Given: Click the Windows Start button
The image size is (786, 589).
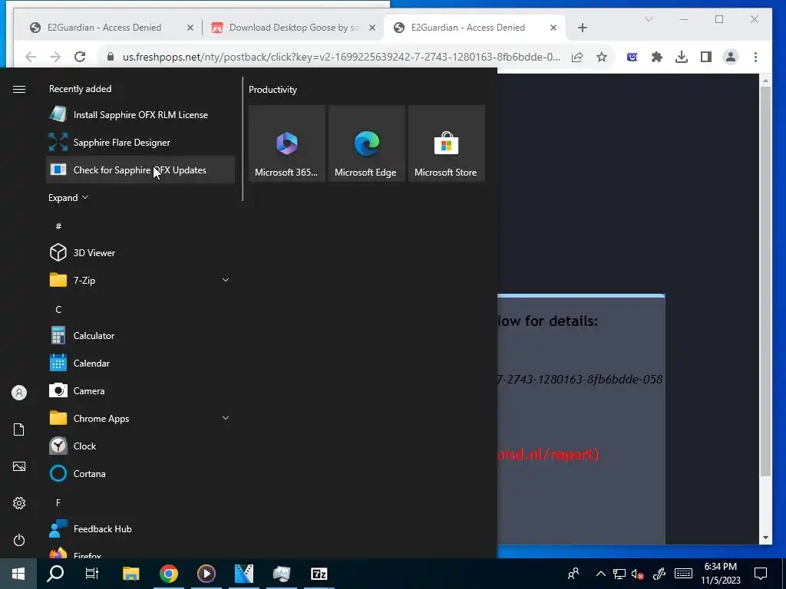Looking at the screenshot, I should point(18,574).
